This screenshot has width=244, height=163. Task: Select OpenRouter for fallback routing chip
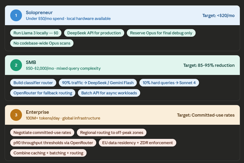pyautogui.click(x=43, y=93)
